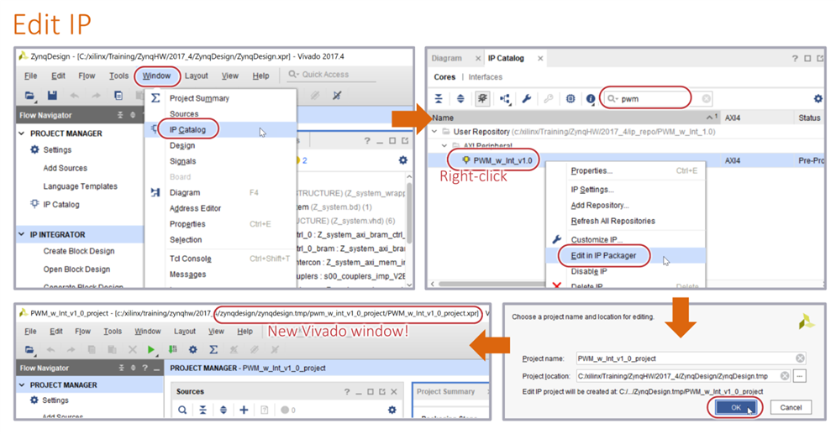Viewport: 836px width, 434px height.
Task: Select Disable IP in the context menu
Action: tap(589, 272)
